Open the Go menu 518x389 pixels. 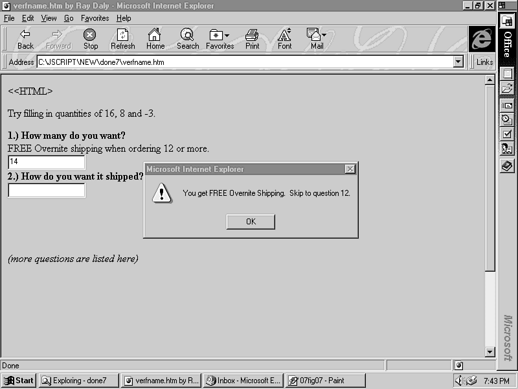[x=69, y=18]
